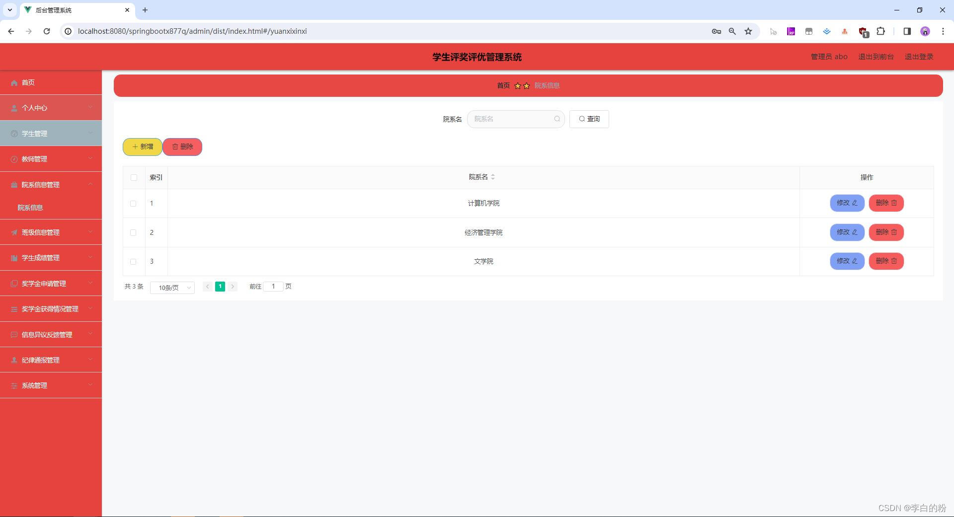Viewport: 954px width, 517px height.
Task: Click the 查询 search button
Action: [x=589, y=119]
